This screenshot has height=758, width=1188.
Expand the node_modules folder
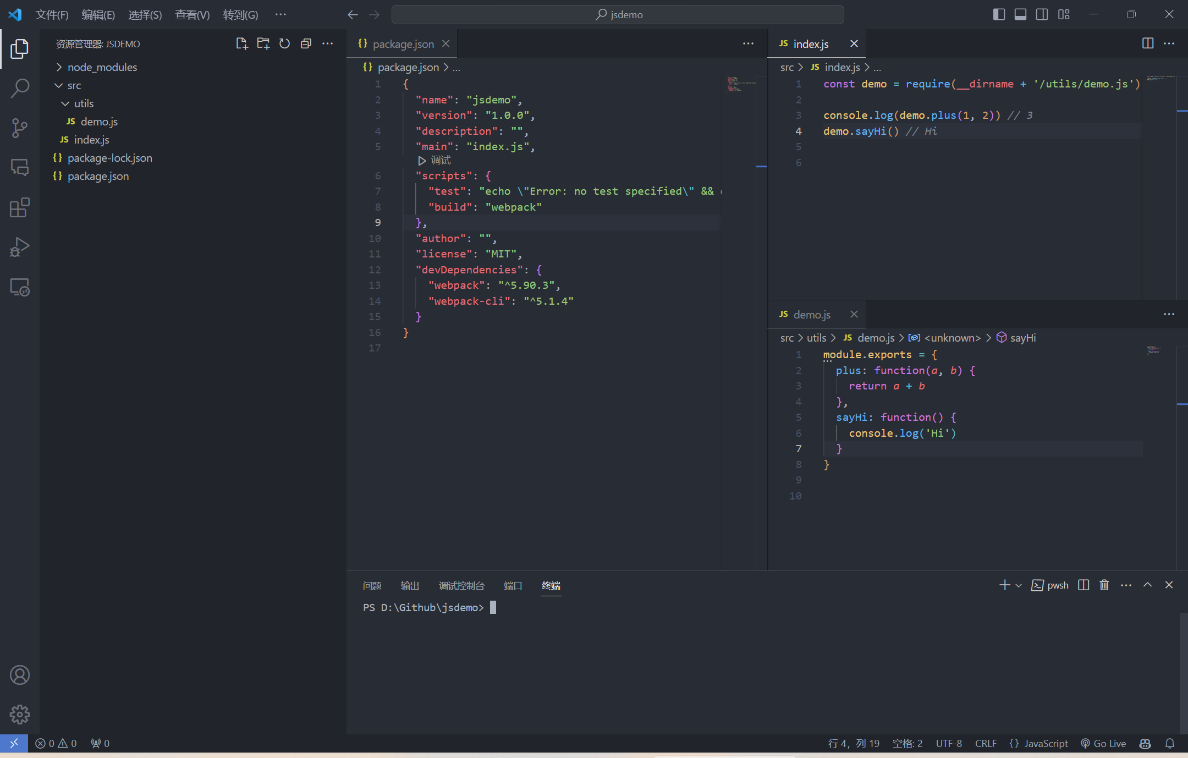click(102, 67)
